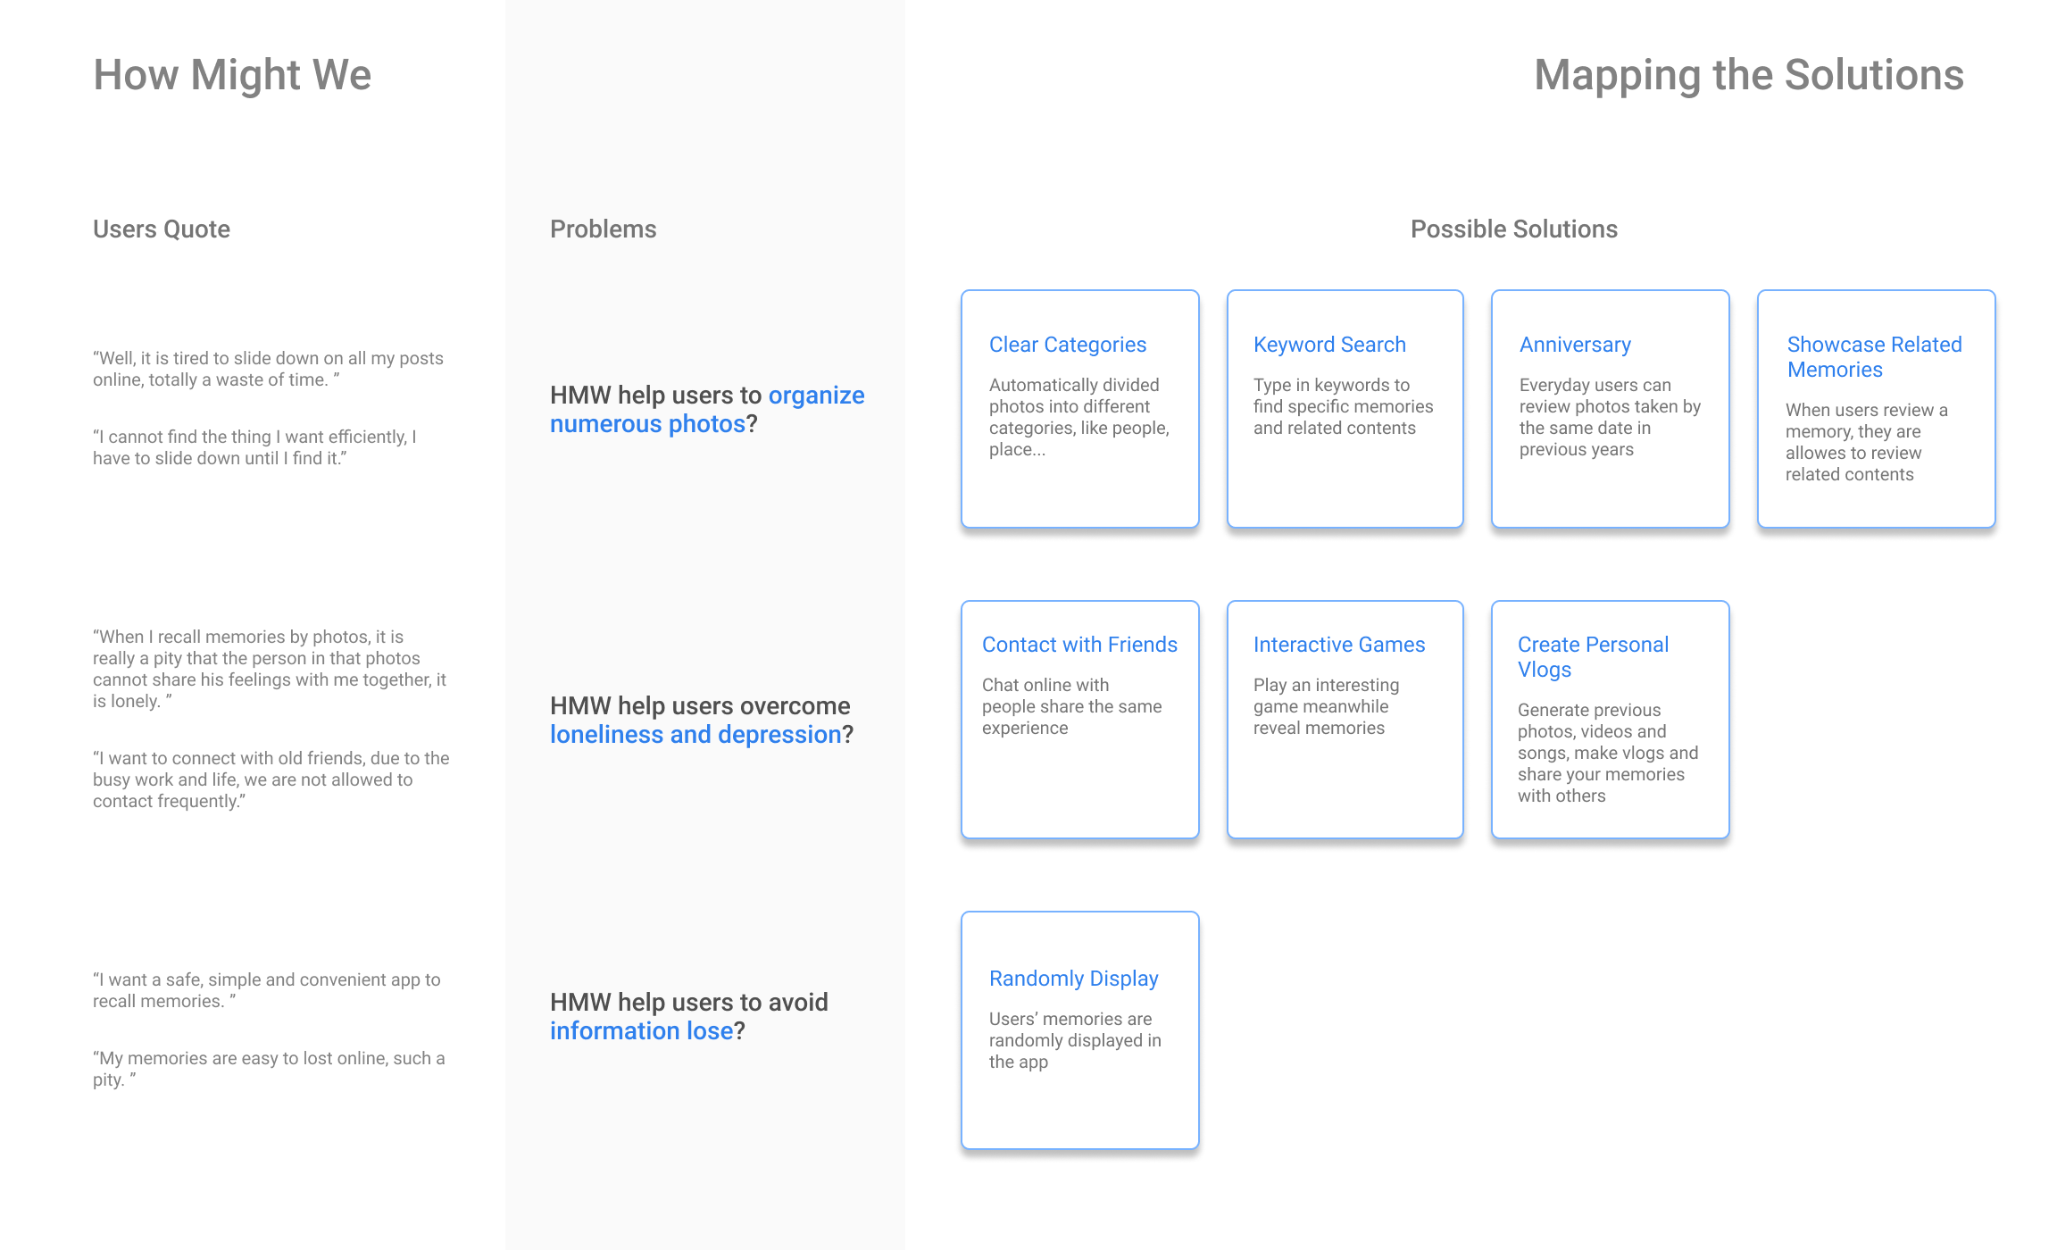
Task: Open the Create Personal Vlogs card
Action: click(x=1610, y=720)
